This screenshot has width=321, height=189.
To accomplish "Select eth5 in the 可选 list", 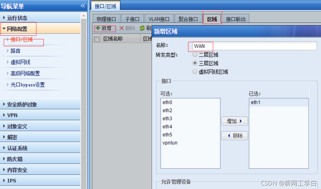I will tap(190, 135).
